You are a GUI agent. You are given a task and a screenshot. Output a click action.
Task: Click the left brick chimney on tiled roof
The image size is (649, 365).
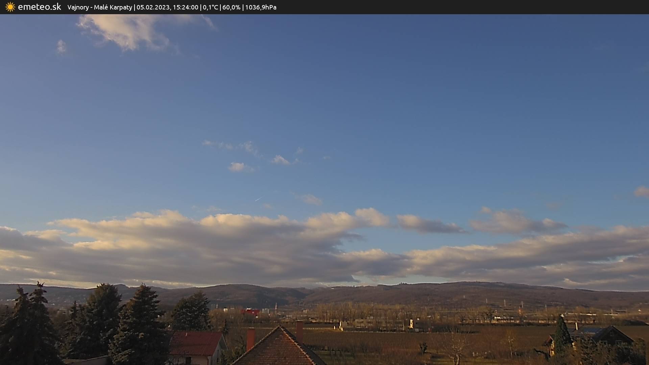pyautogui.click(x=250, y=339)
